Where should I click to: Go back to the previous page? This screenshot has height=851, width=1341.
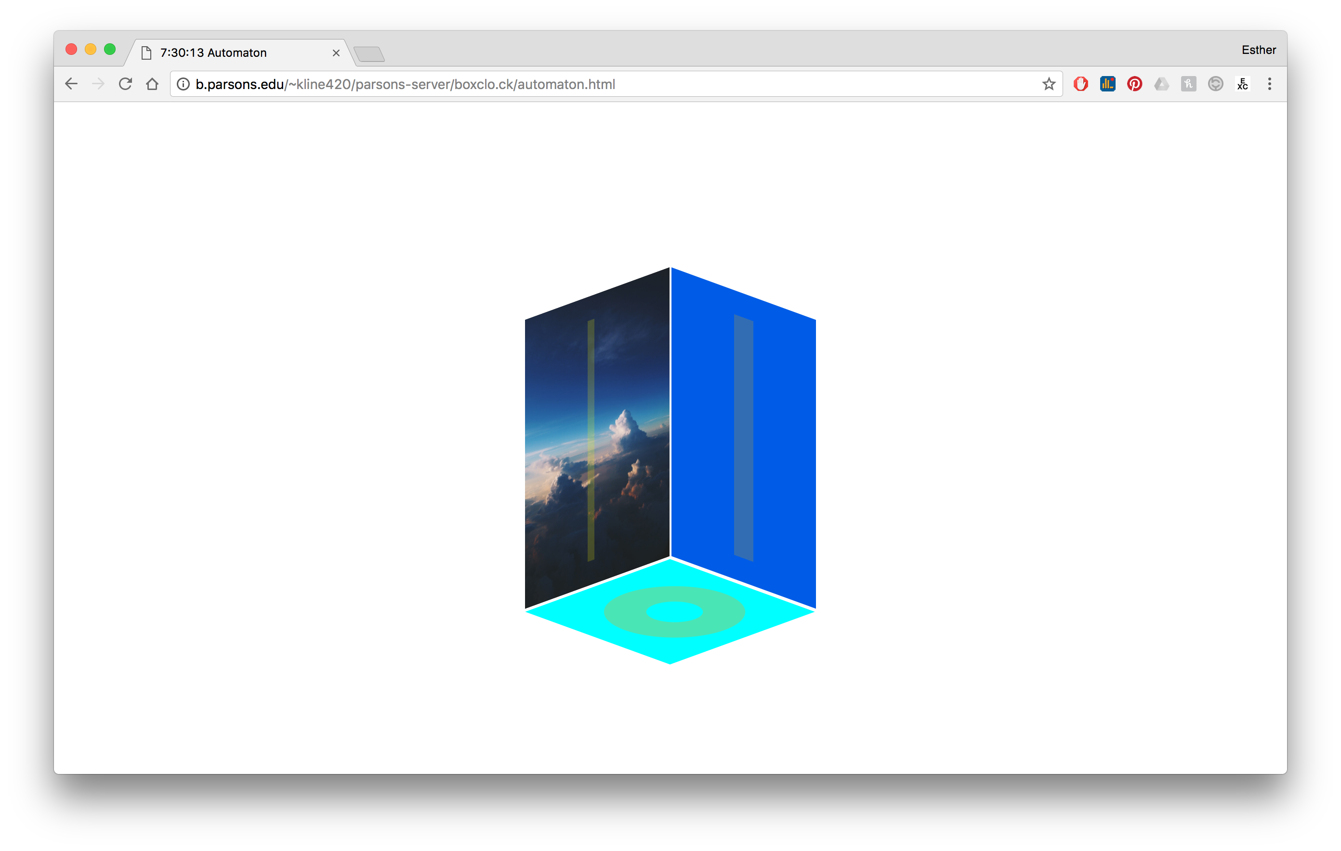point(71,84)
